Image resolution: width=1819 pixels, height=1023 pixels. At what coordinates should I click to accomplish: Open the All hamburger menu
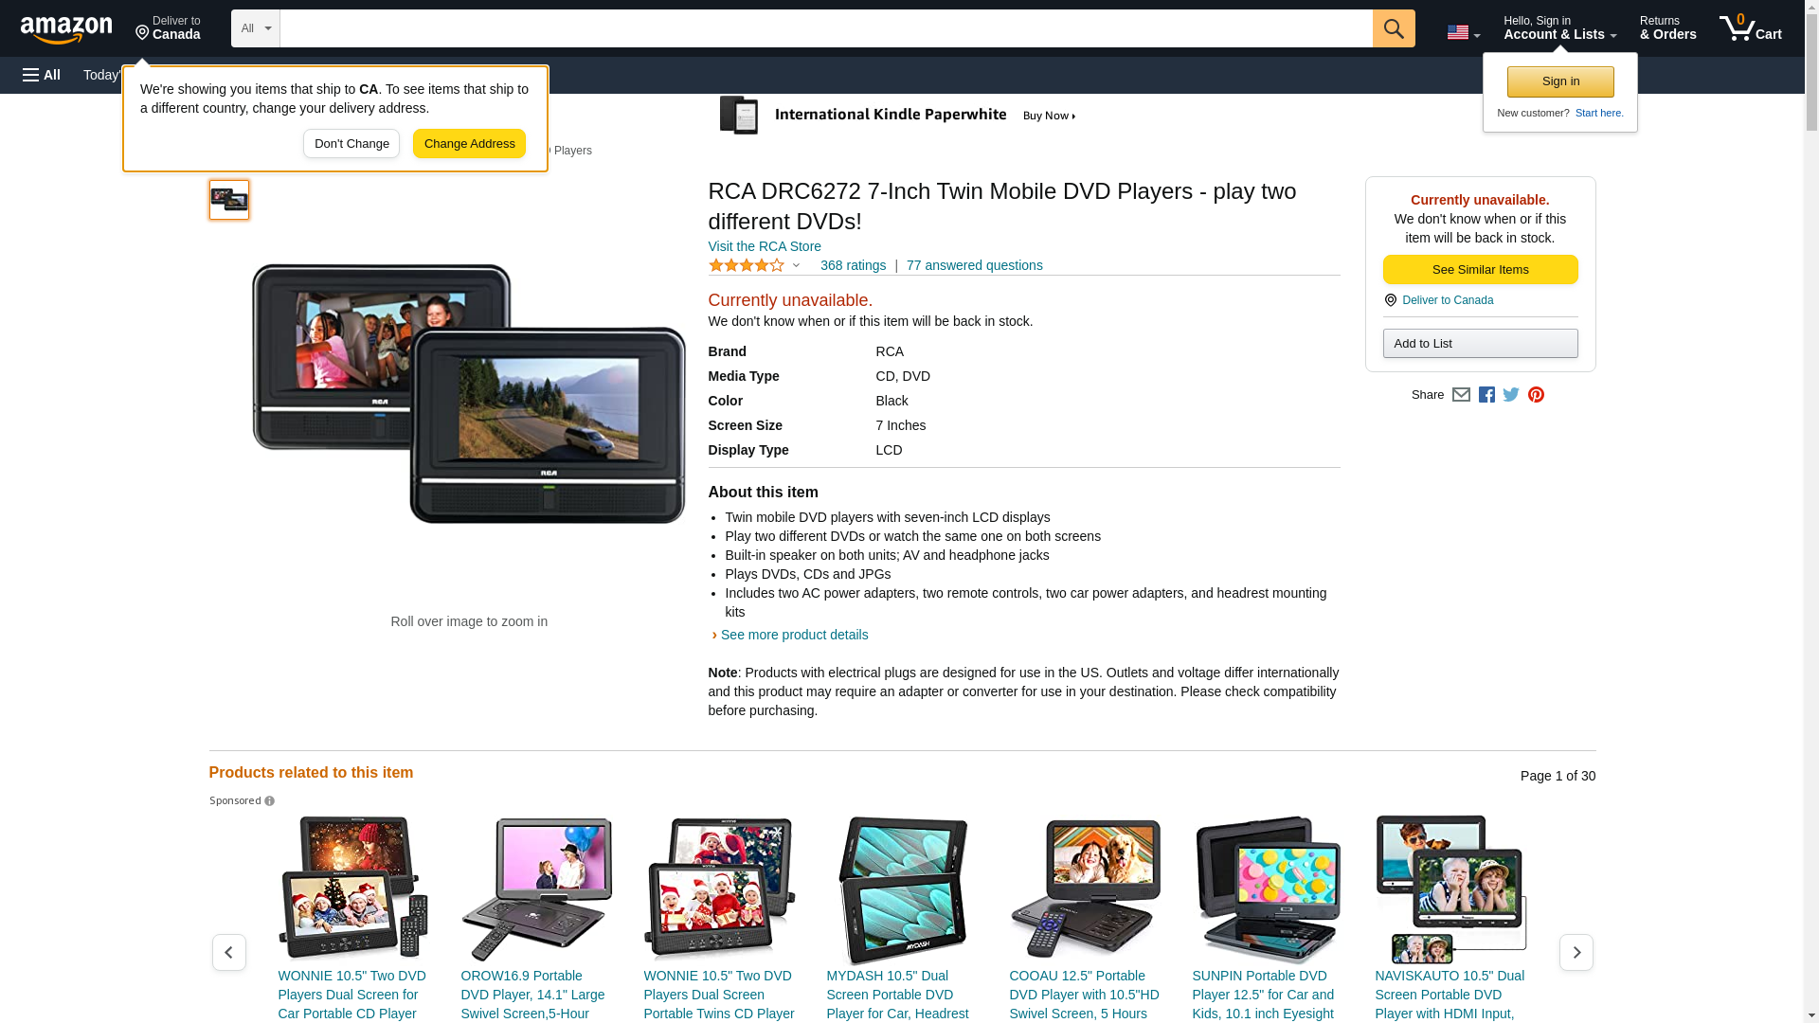point(42,75)
